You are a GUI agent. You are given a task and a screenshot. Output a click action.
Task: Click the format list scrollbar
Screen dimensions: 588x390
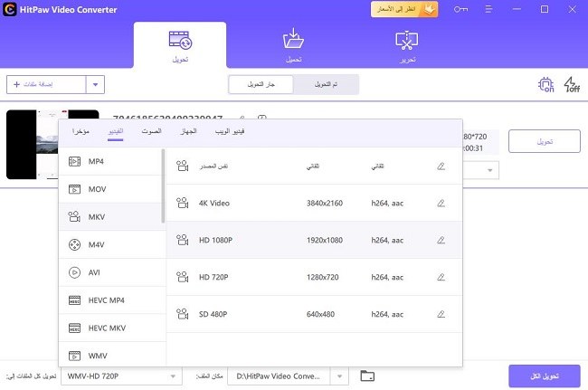click(163, 186)
